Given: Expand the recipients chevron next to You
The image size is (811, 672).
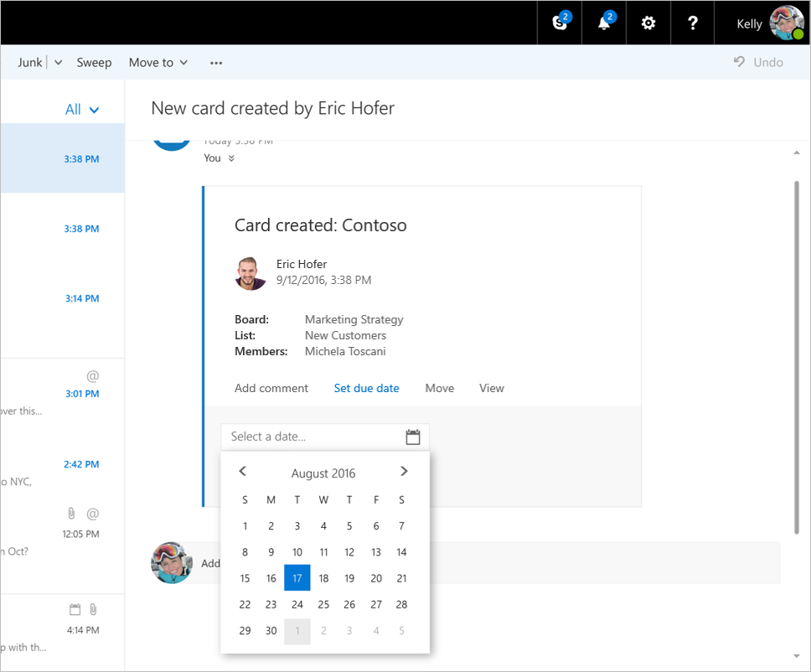Looking at the screenshot, I should click(231, 158).
